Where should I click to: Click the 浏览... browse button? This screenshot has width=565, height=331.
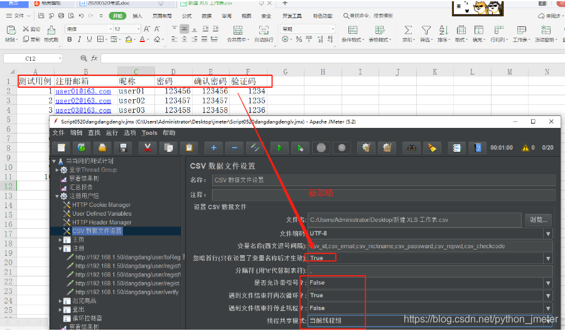tap(539, 220)
